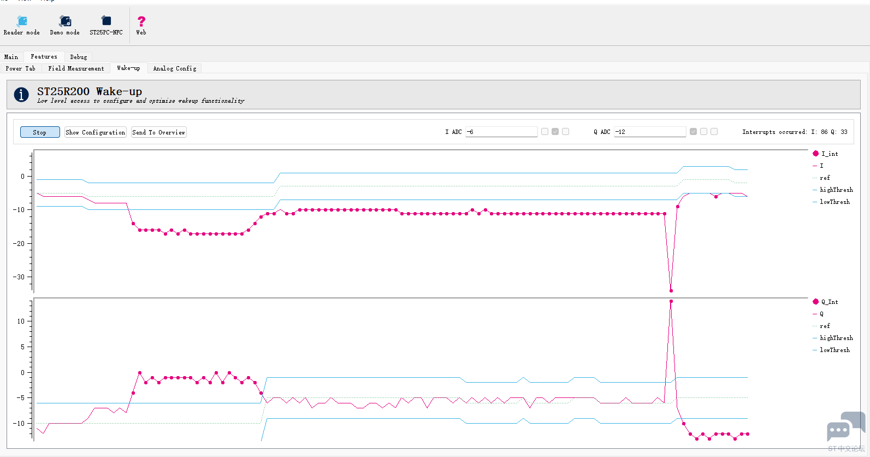Open the ST25PC-NFC tool
The height and width of the screenshot is (457, 870).
tap(106, 25)
